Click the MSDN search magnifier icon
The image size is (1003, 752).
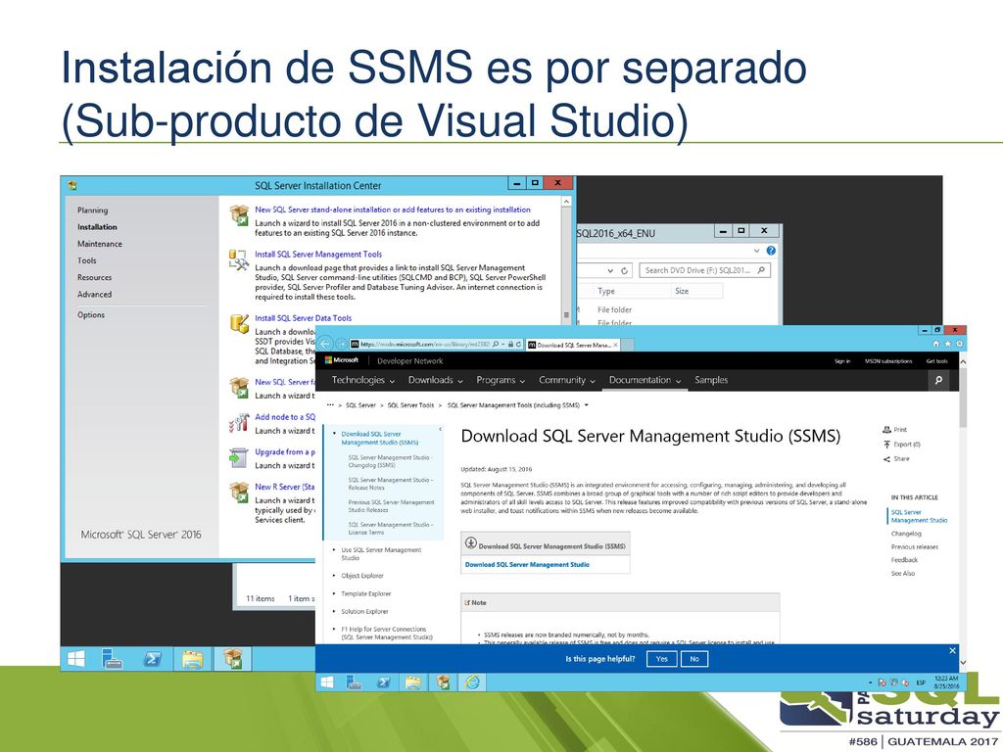click(938, 380)
